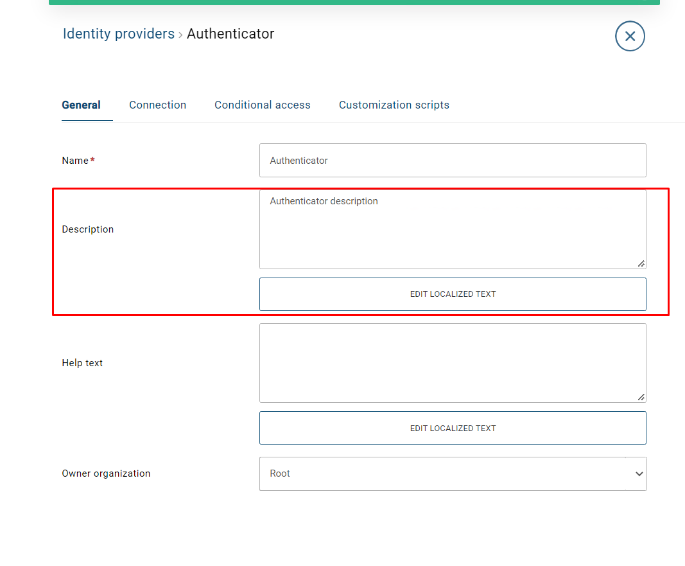Viewport: 685px width, 566px height.
Task: Focus the Description text area
Action: 452,229
